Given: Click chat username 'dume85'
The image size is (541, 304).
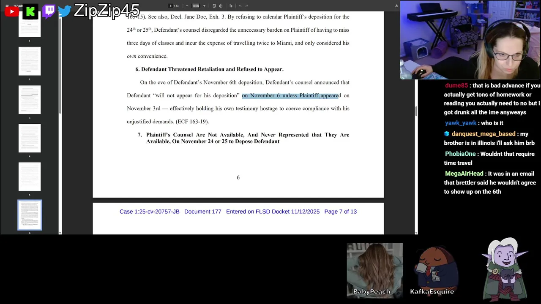Looking at the screenshot, I should pos(456,86).
